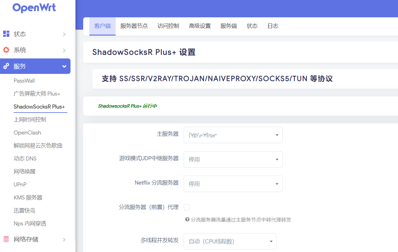
Task: Open ShadowSocksR Plus+ in sidebar
Action: [x=39, y=107]
